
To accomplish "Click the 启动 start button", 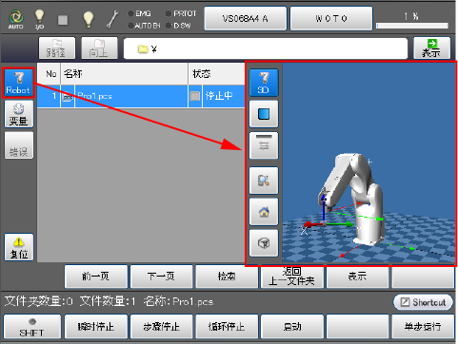I will click(292, 327).
